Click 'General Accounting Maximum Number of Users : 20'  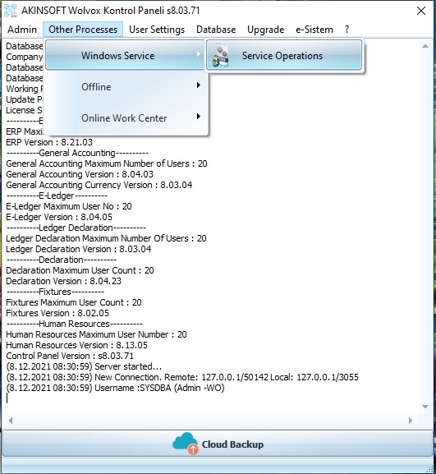[x=107, y=163]
